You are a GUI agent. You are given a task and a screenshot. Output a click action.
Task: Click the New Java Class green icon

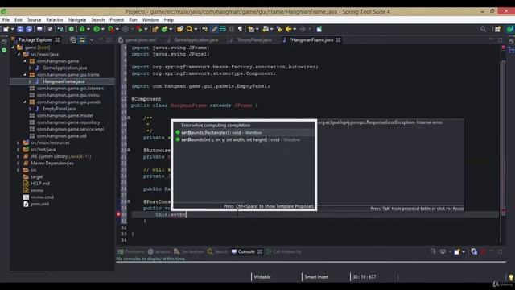tap(164, 29)
